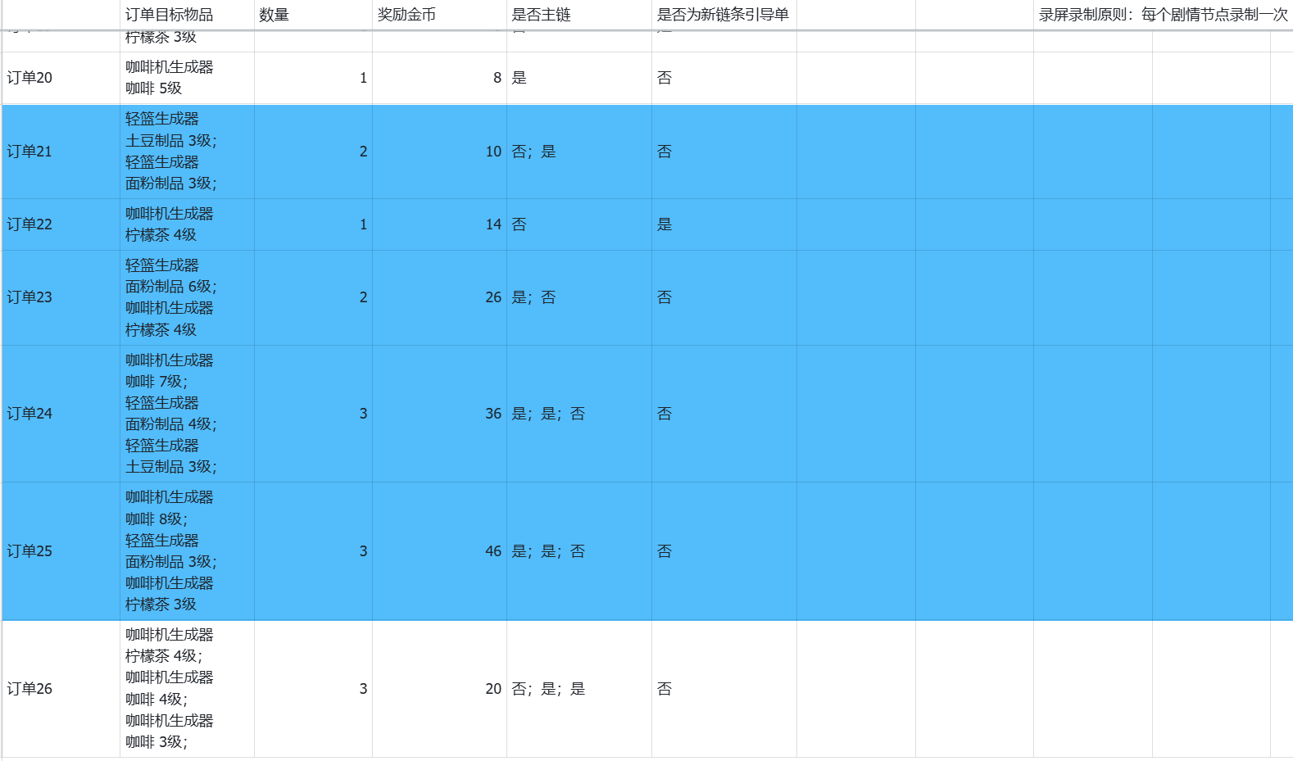Click 订单20 target items cell with 咖啡 5级

[187, 78]
